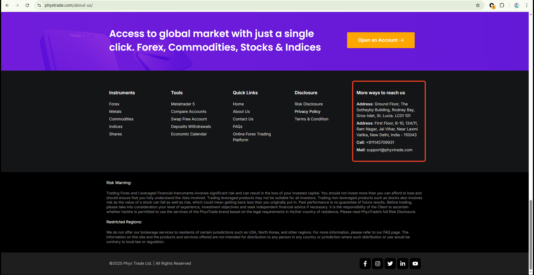Click the Twitter footer icon
The image size is (534, 275).
390,264
